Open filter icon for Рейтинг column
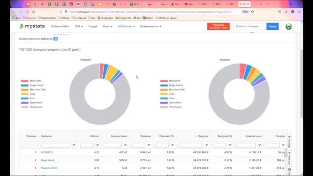This screenshot has width=313, height=176. tap(97, 145)
